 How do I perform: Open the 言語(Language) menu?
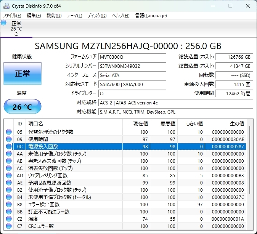tap(151, 16)
